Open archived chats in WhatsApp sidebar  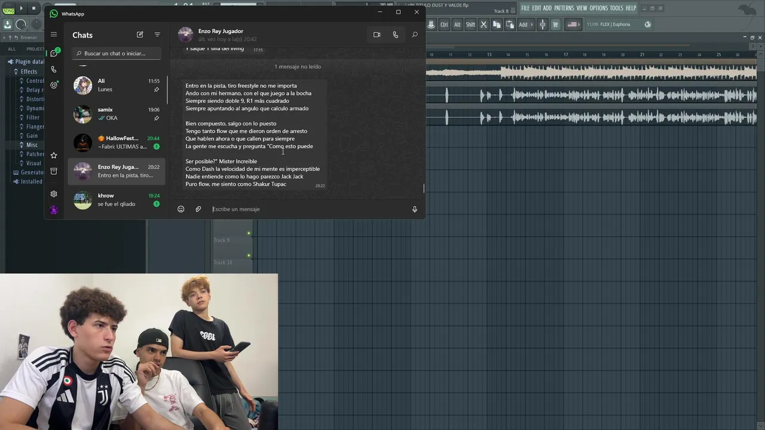pos(54,171)
